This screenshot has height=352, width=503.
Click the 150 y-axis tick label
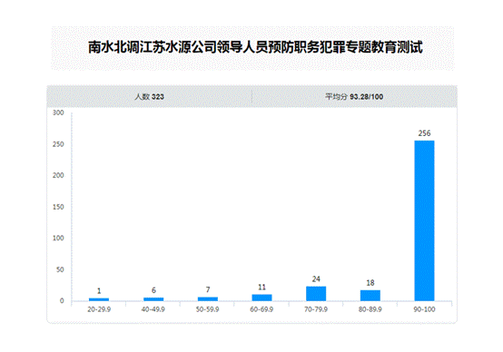[x=58, y=207]
